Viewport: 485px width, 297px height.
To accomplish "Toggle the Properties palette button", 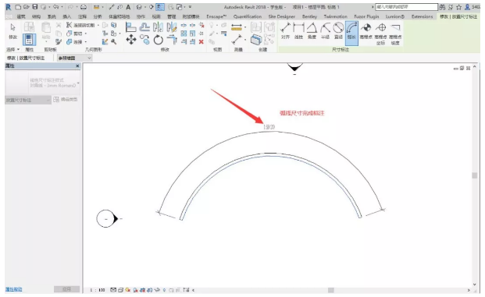I will point(29,40).
